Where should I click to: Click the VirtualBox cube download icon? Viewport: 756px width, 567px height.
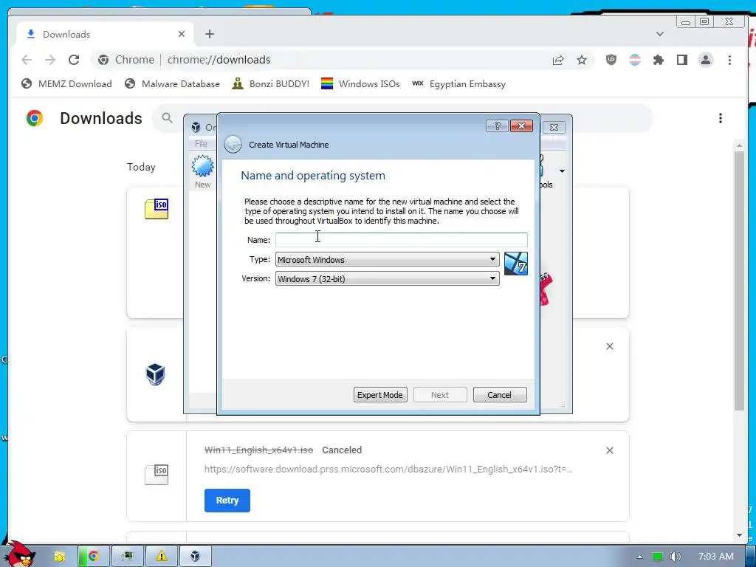155,374
